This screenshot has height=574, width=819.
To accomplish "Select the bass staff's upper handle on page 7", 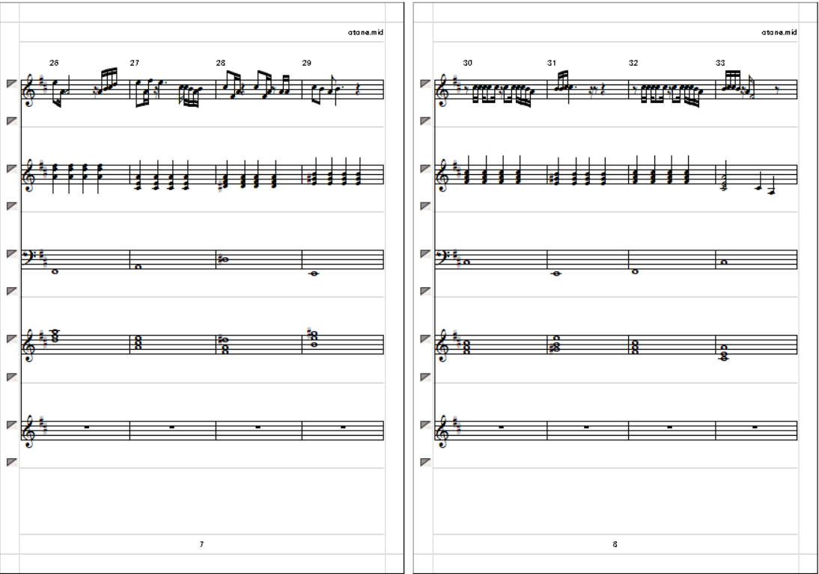I will tap(11, 254).
